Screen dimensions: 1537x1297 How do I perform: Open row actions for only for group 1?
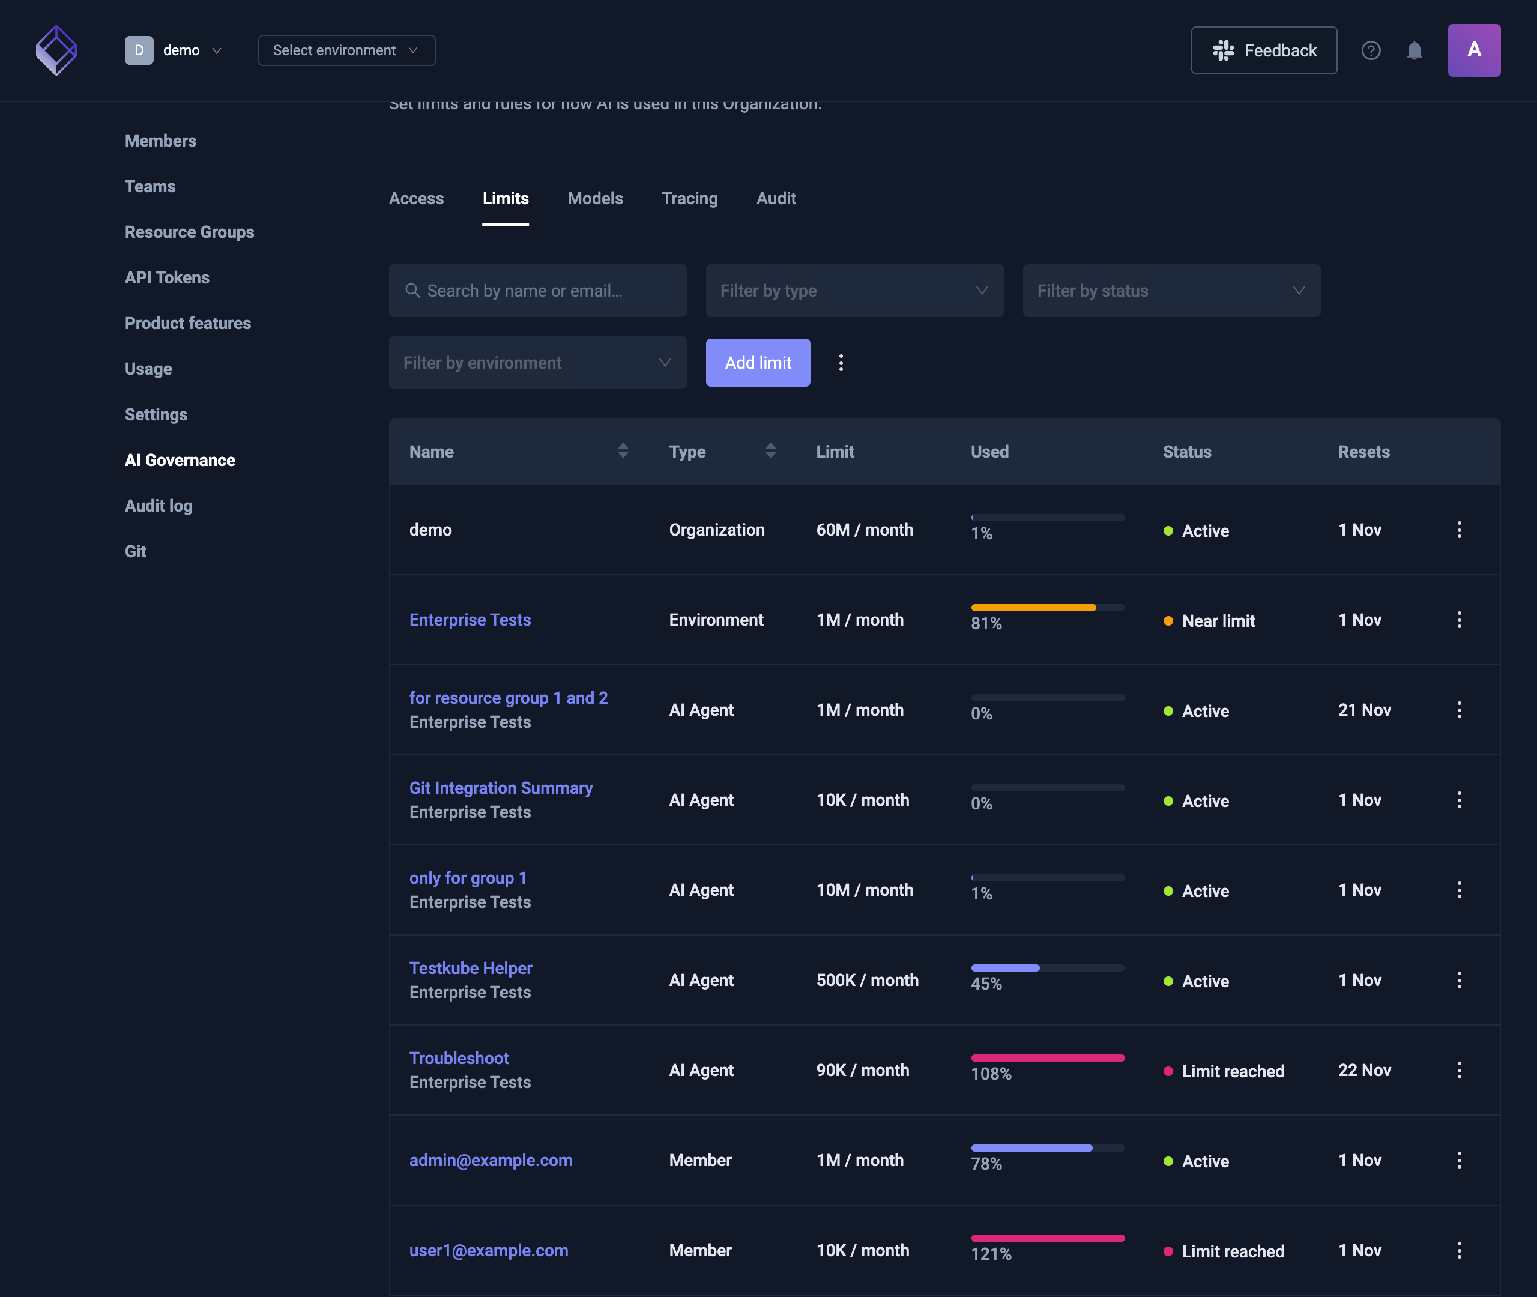(x=1459, y=890)
